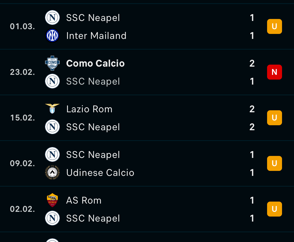Click SSC Neapel logo in 23.02. match
294x242 pixels.
(52, 81)
